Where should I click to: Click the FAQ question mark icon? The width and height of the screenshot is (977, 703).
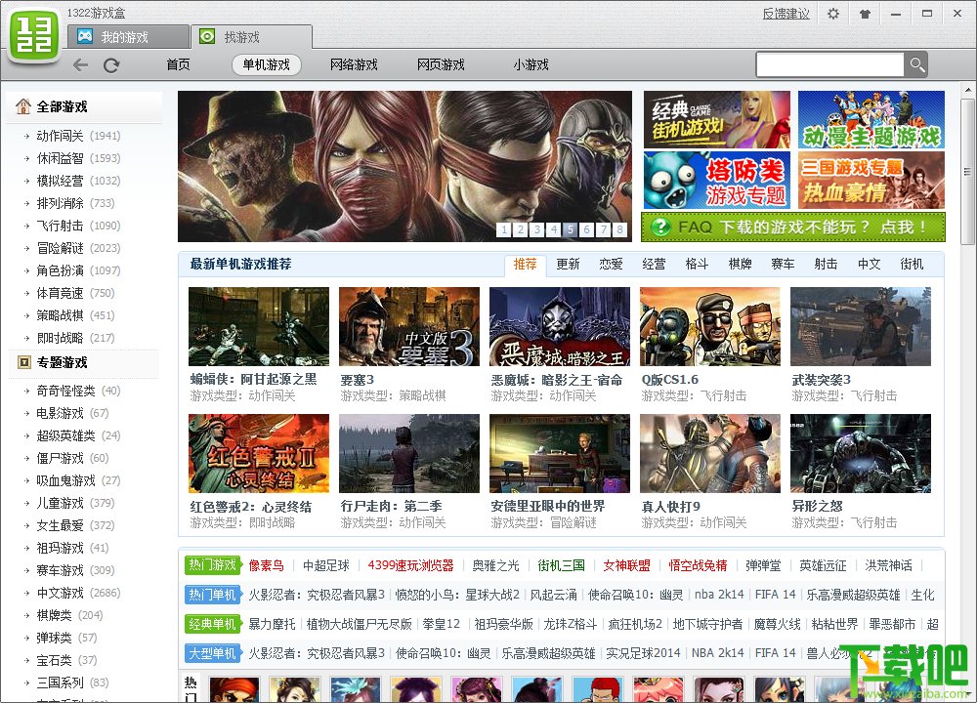click(659, 227)
